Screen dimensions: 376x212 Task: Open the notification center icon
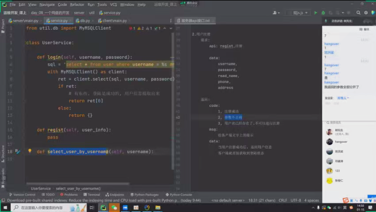click(x=370, y=207)
